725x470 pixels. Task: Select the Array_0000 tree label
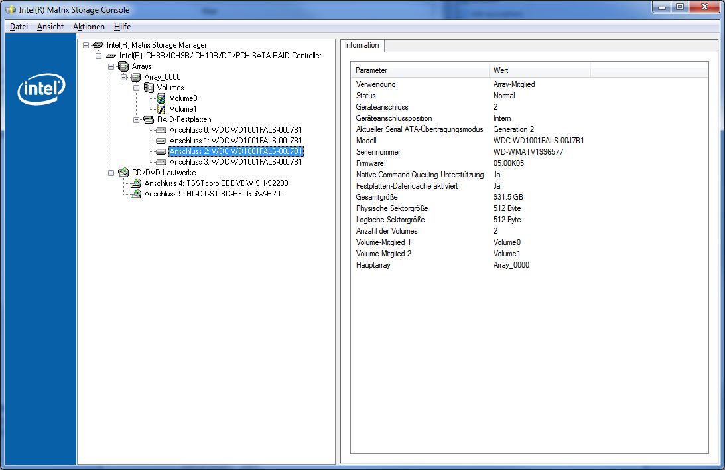[163, 77]
